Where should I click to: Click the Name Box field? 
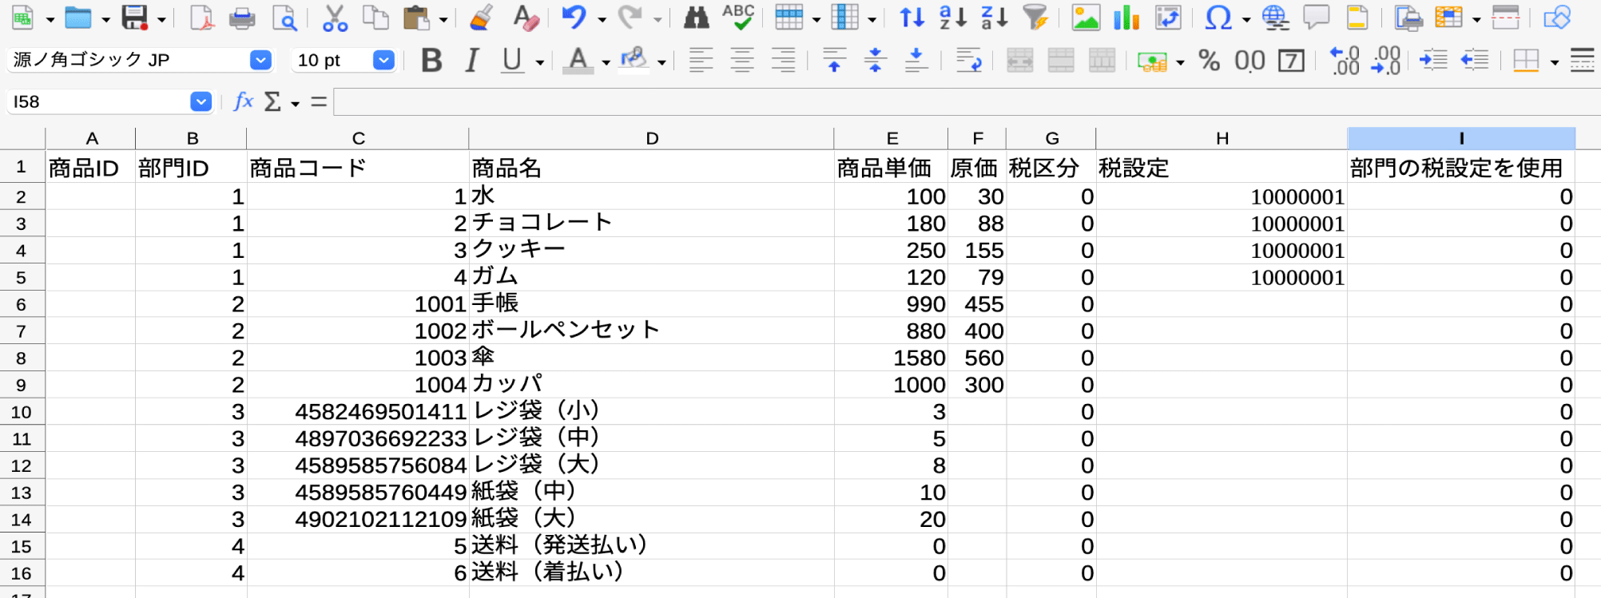click(98, 101)
